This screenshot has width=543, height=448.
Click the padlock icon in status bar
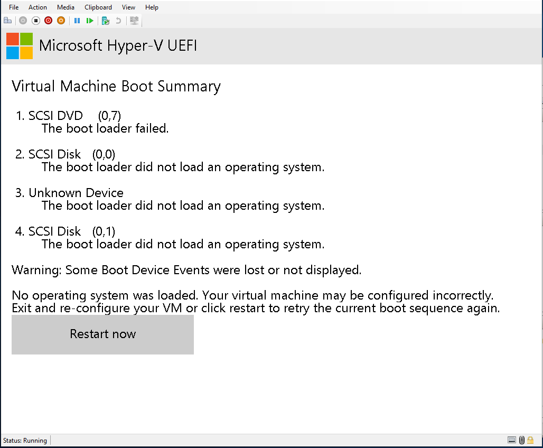click(530, 440)
